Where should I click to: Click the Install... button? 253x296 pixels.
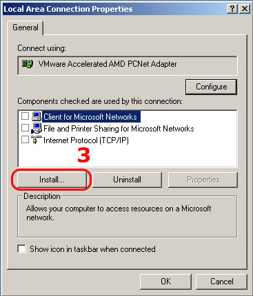click(x=52, y=180)
